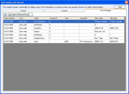Click the date cell in the PayMentTerm row
The image size is (129, 94).
coord(11,38)
